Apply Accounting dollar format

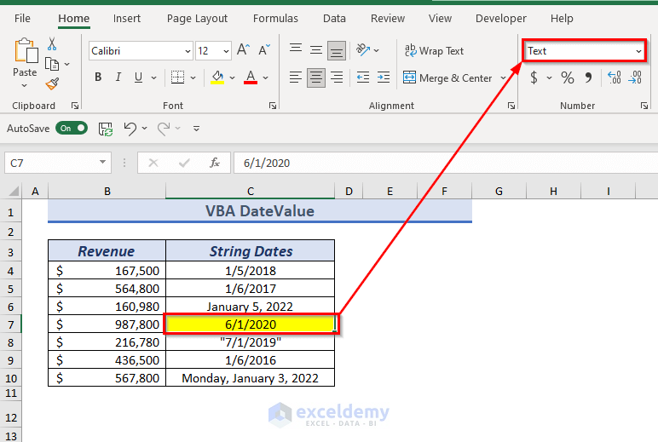(x=534, y=77)
